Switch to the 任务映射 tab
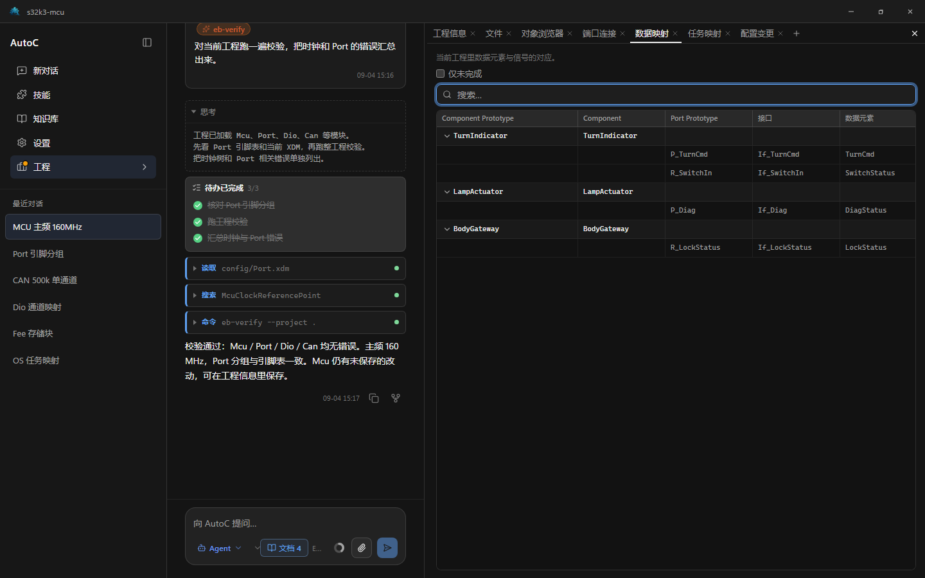Image resolution: width=925 pixels, height=578 pixels. 705,33
